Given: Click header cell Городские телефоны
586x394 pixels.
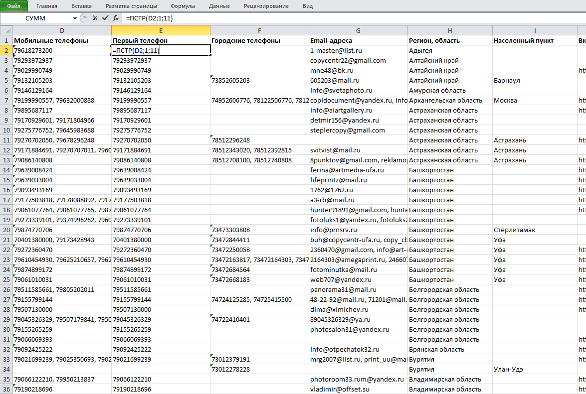Looking at the screenshot, I should coord(259,41).
